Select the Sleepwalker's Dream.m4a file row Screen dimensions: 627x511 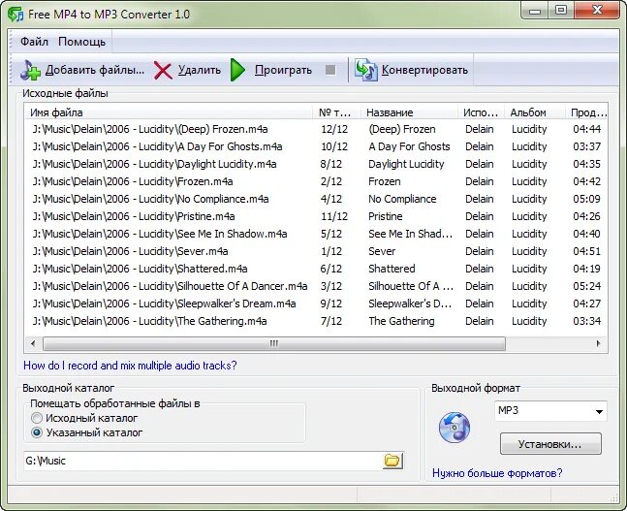pyautogui.click(x=316, y=303)
